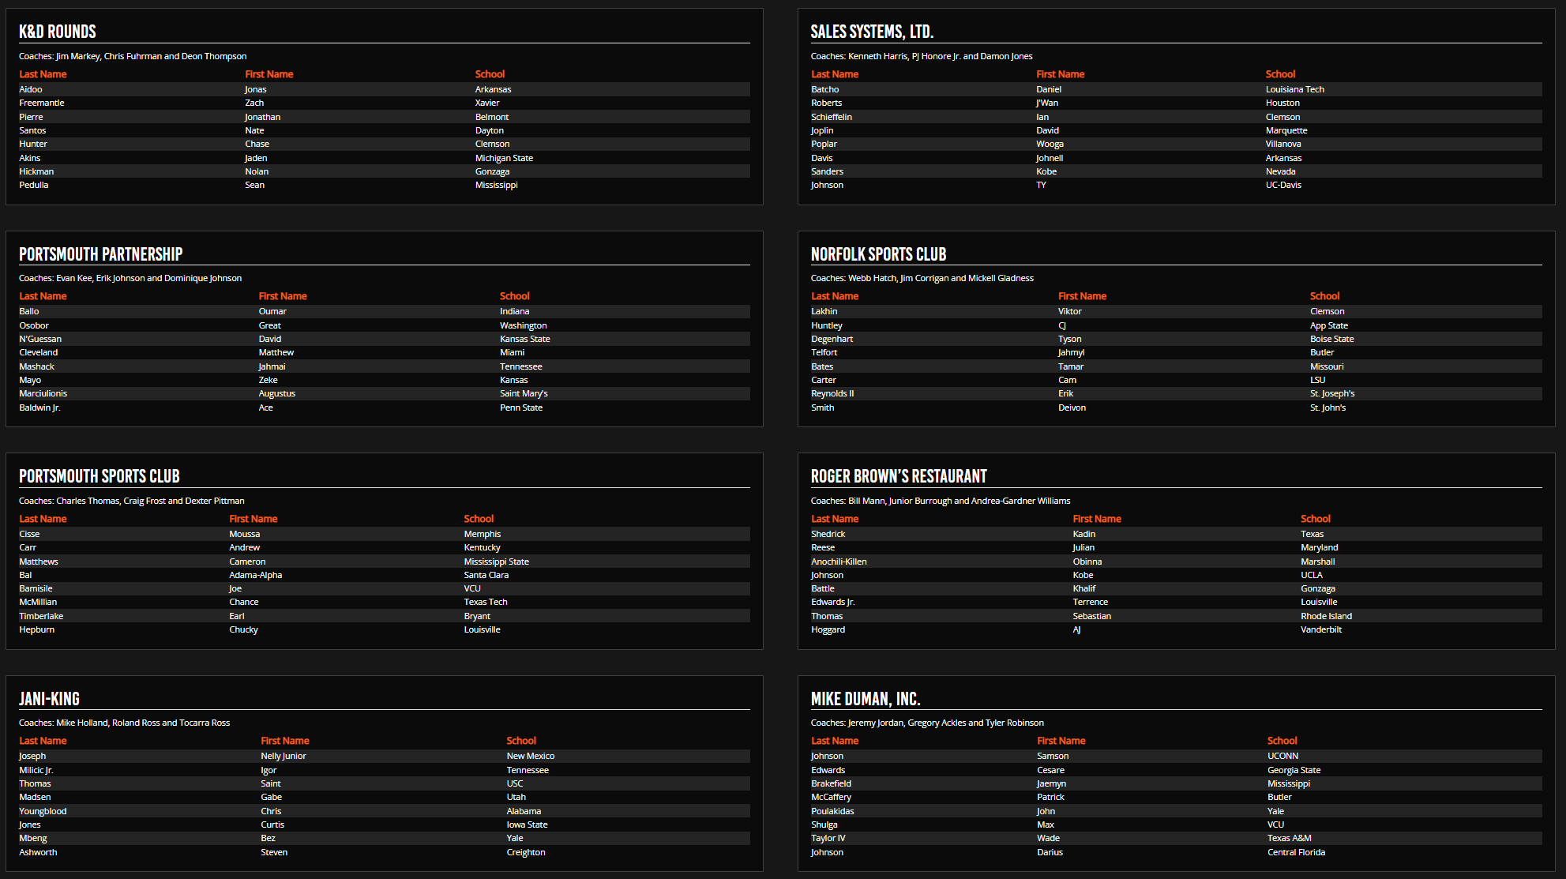Click the Sales Systems, Ltd. team heading
Screen dimensions: 1566x879
(872, 32)
